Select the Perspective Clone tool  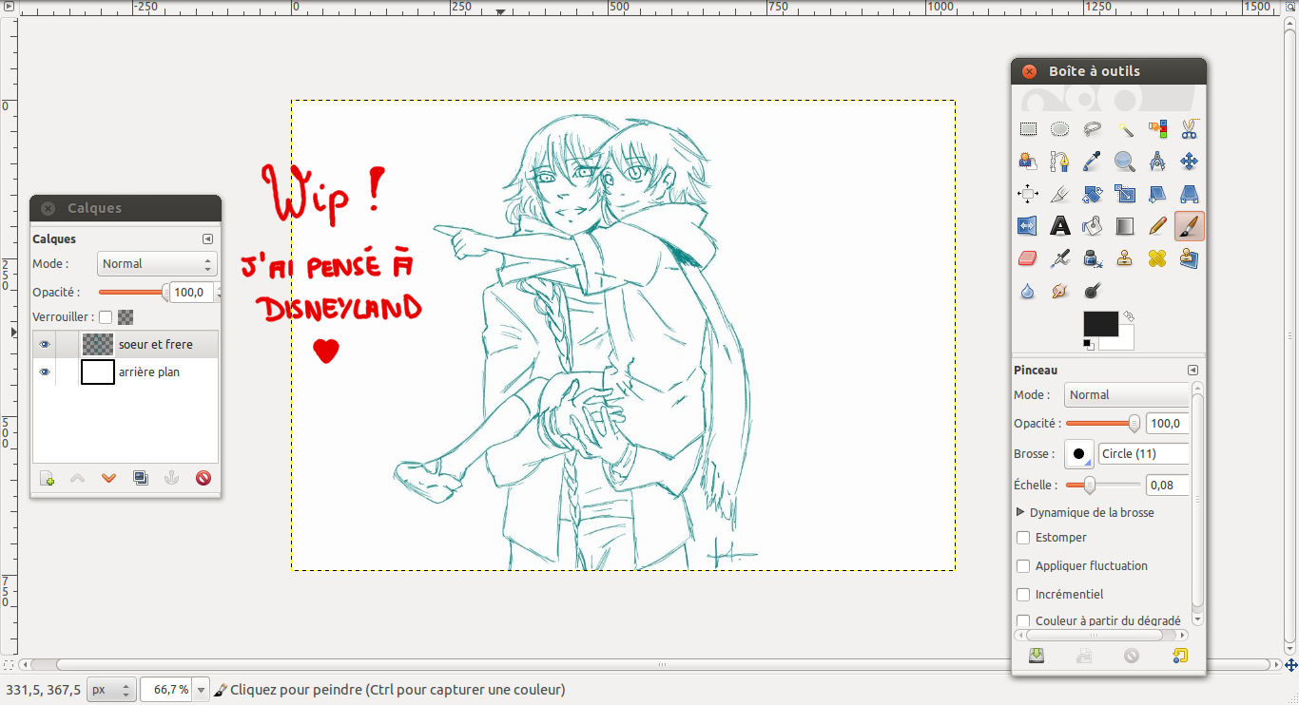click(x=1190, y=258)
